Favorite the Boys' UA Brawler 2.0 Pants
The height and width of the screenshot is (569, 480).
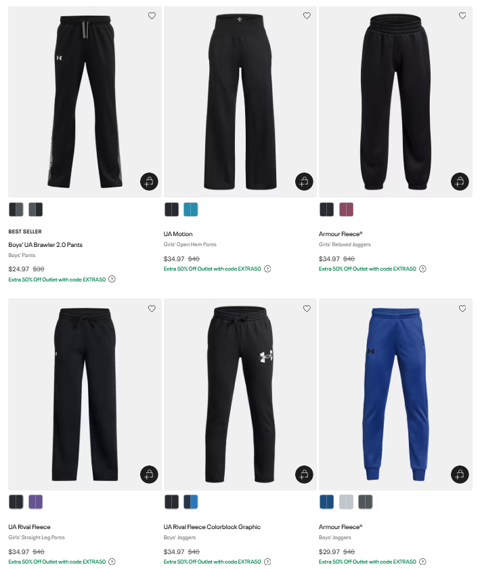click(152, 16)
